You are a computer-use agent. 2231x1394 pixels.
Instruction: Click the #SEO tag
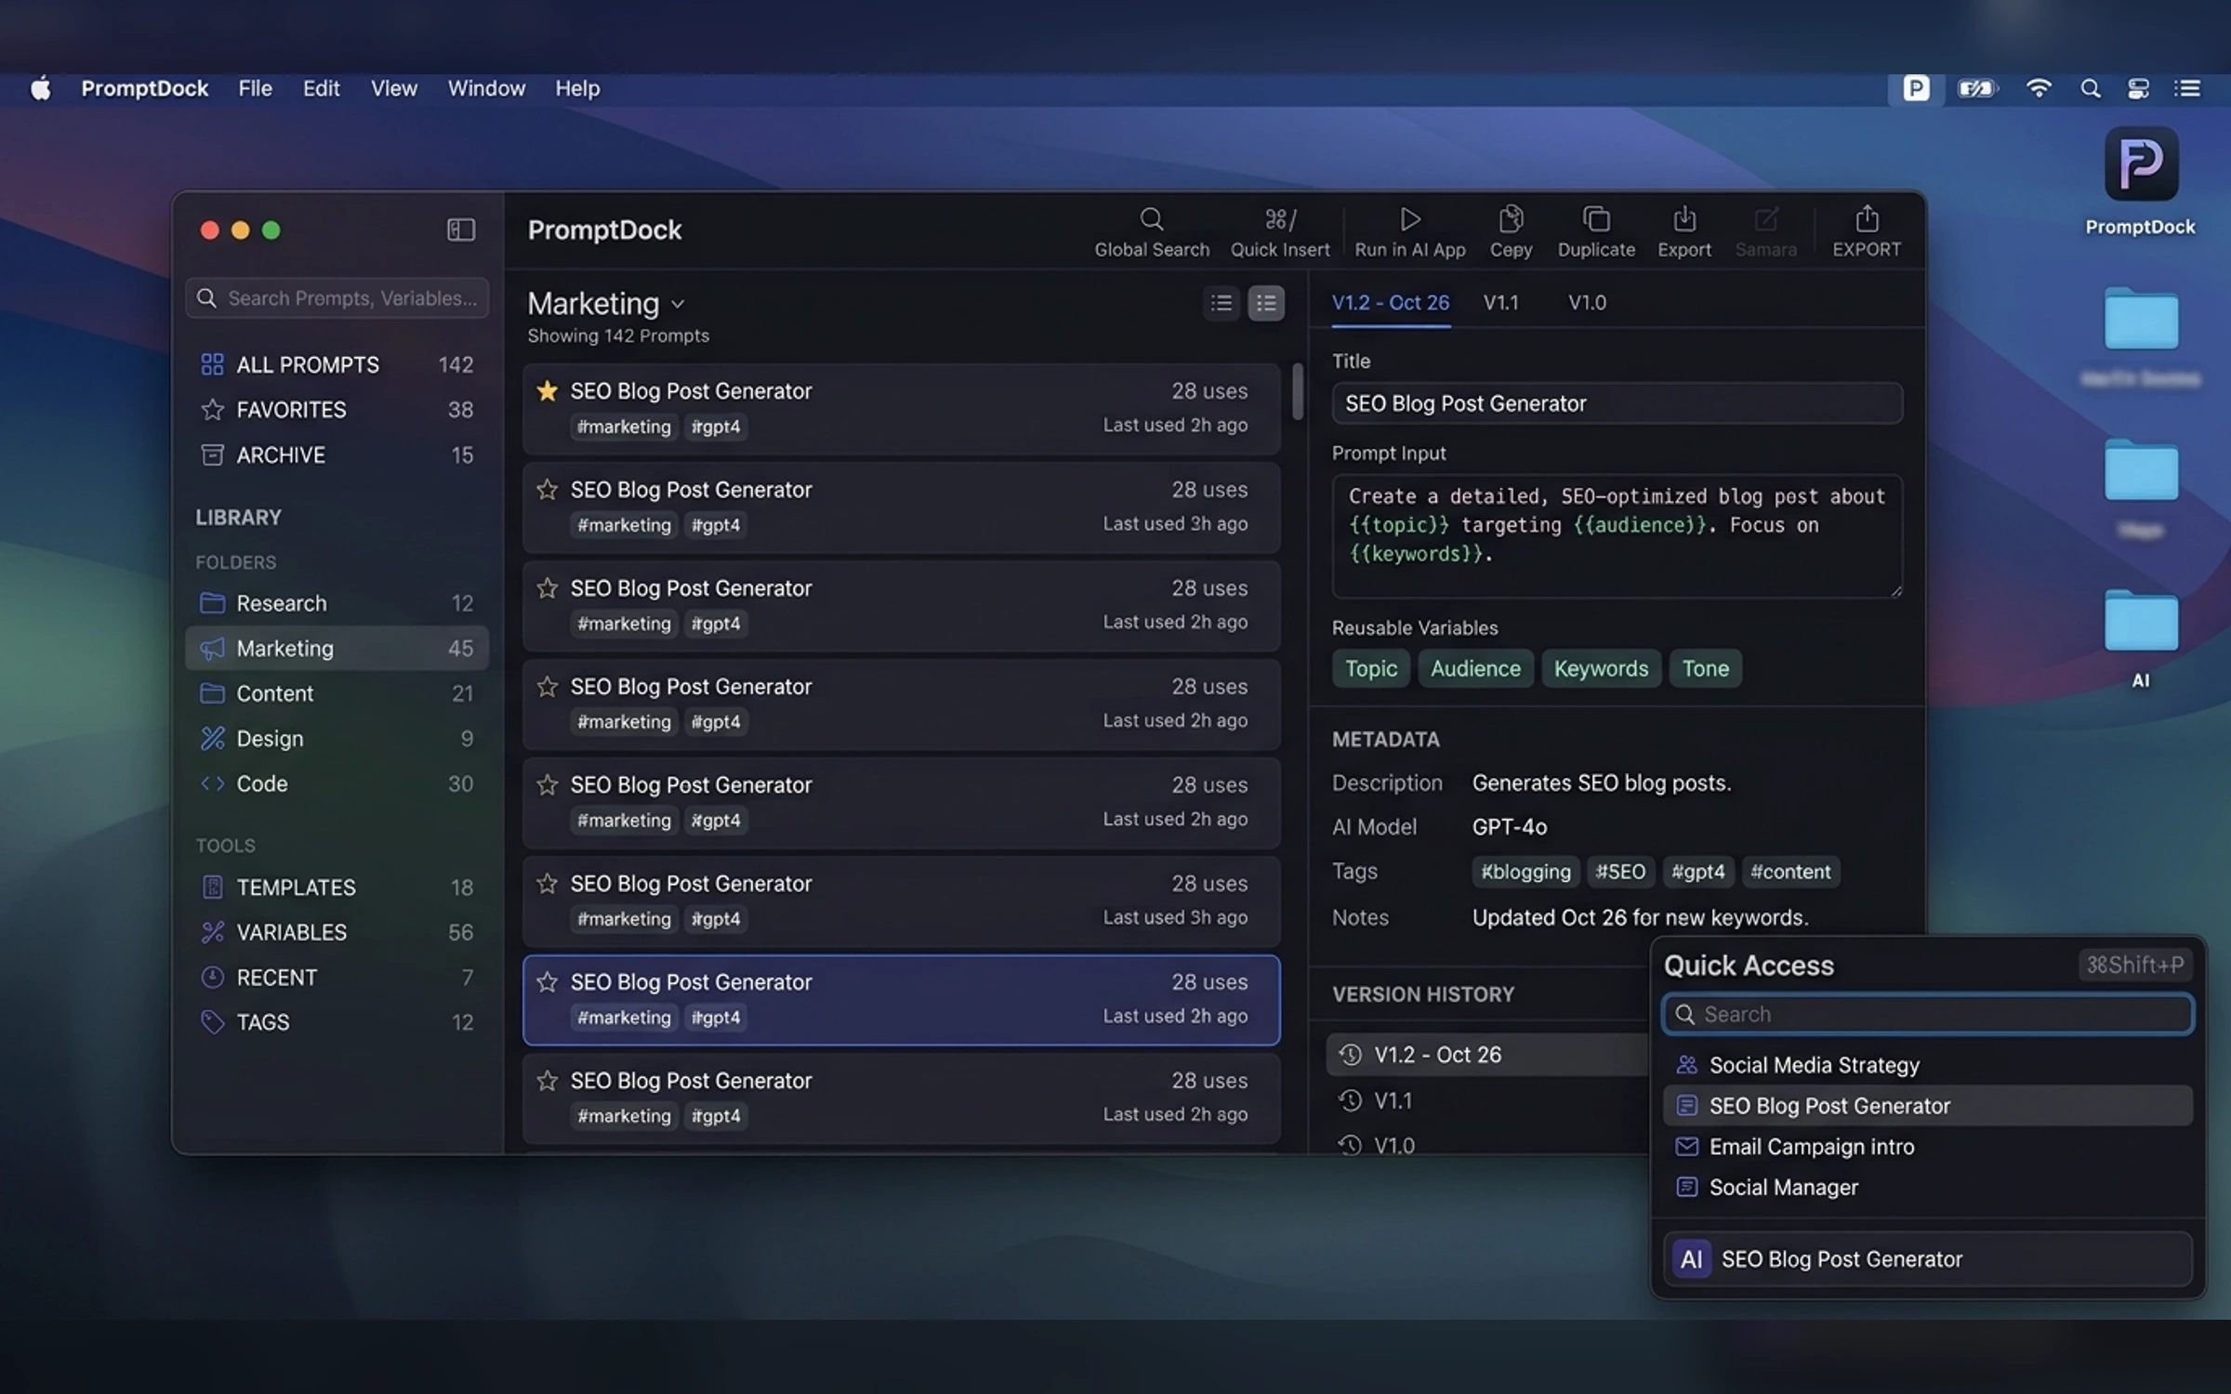coord(1619,872)
